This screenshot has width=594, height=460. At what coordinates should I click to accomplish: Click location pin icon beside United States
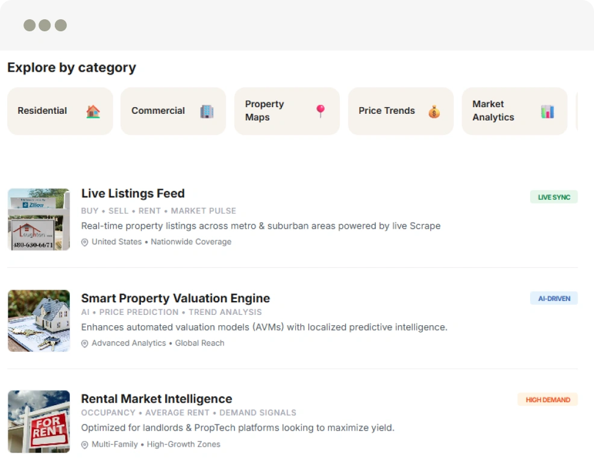click(85, 242)
